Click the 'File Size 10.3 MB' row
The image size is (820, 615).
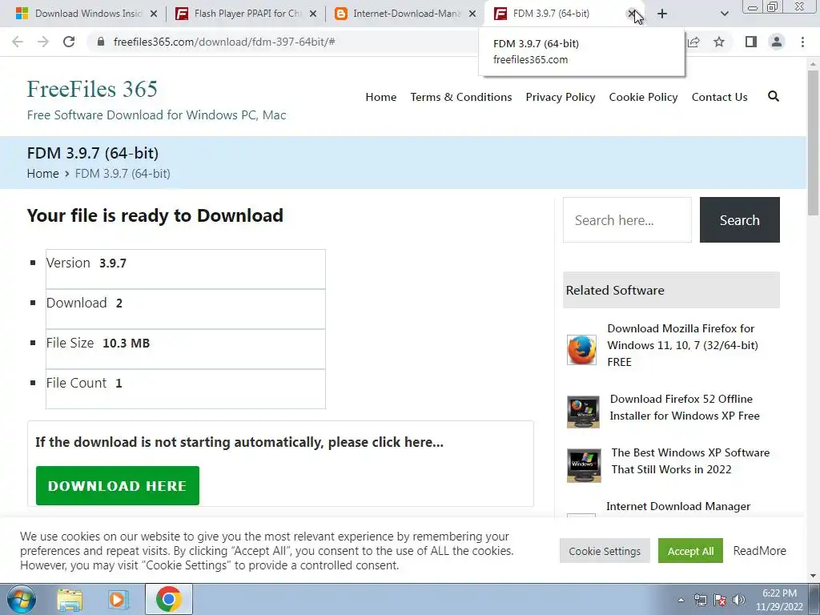185,349
